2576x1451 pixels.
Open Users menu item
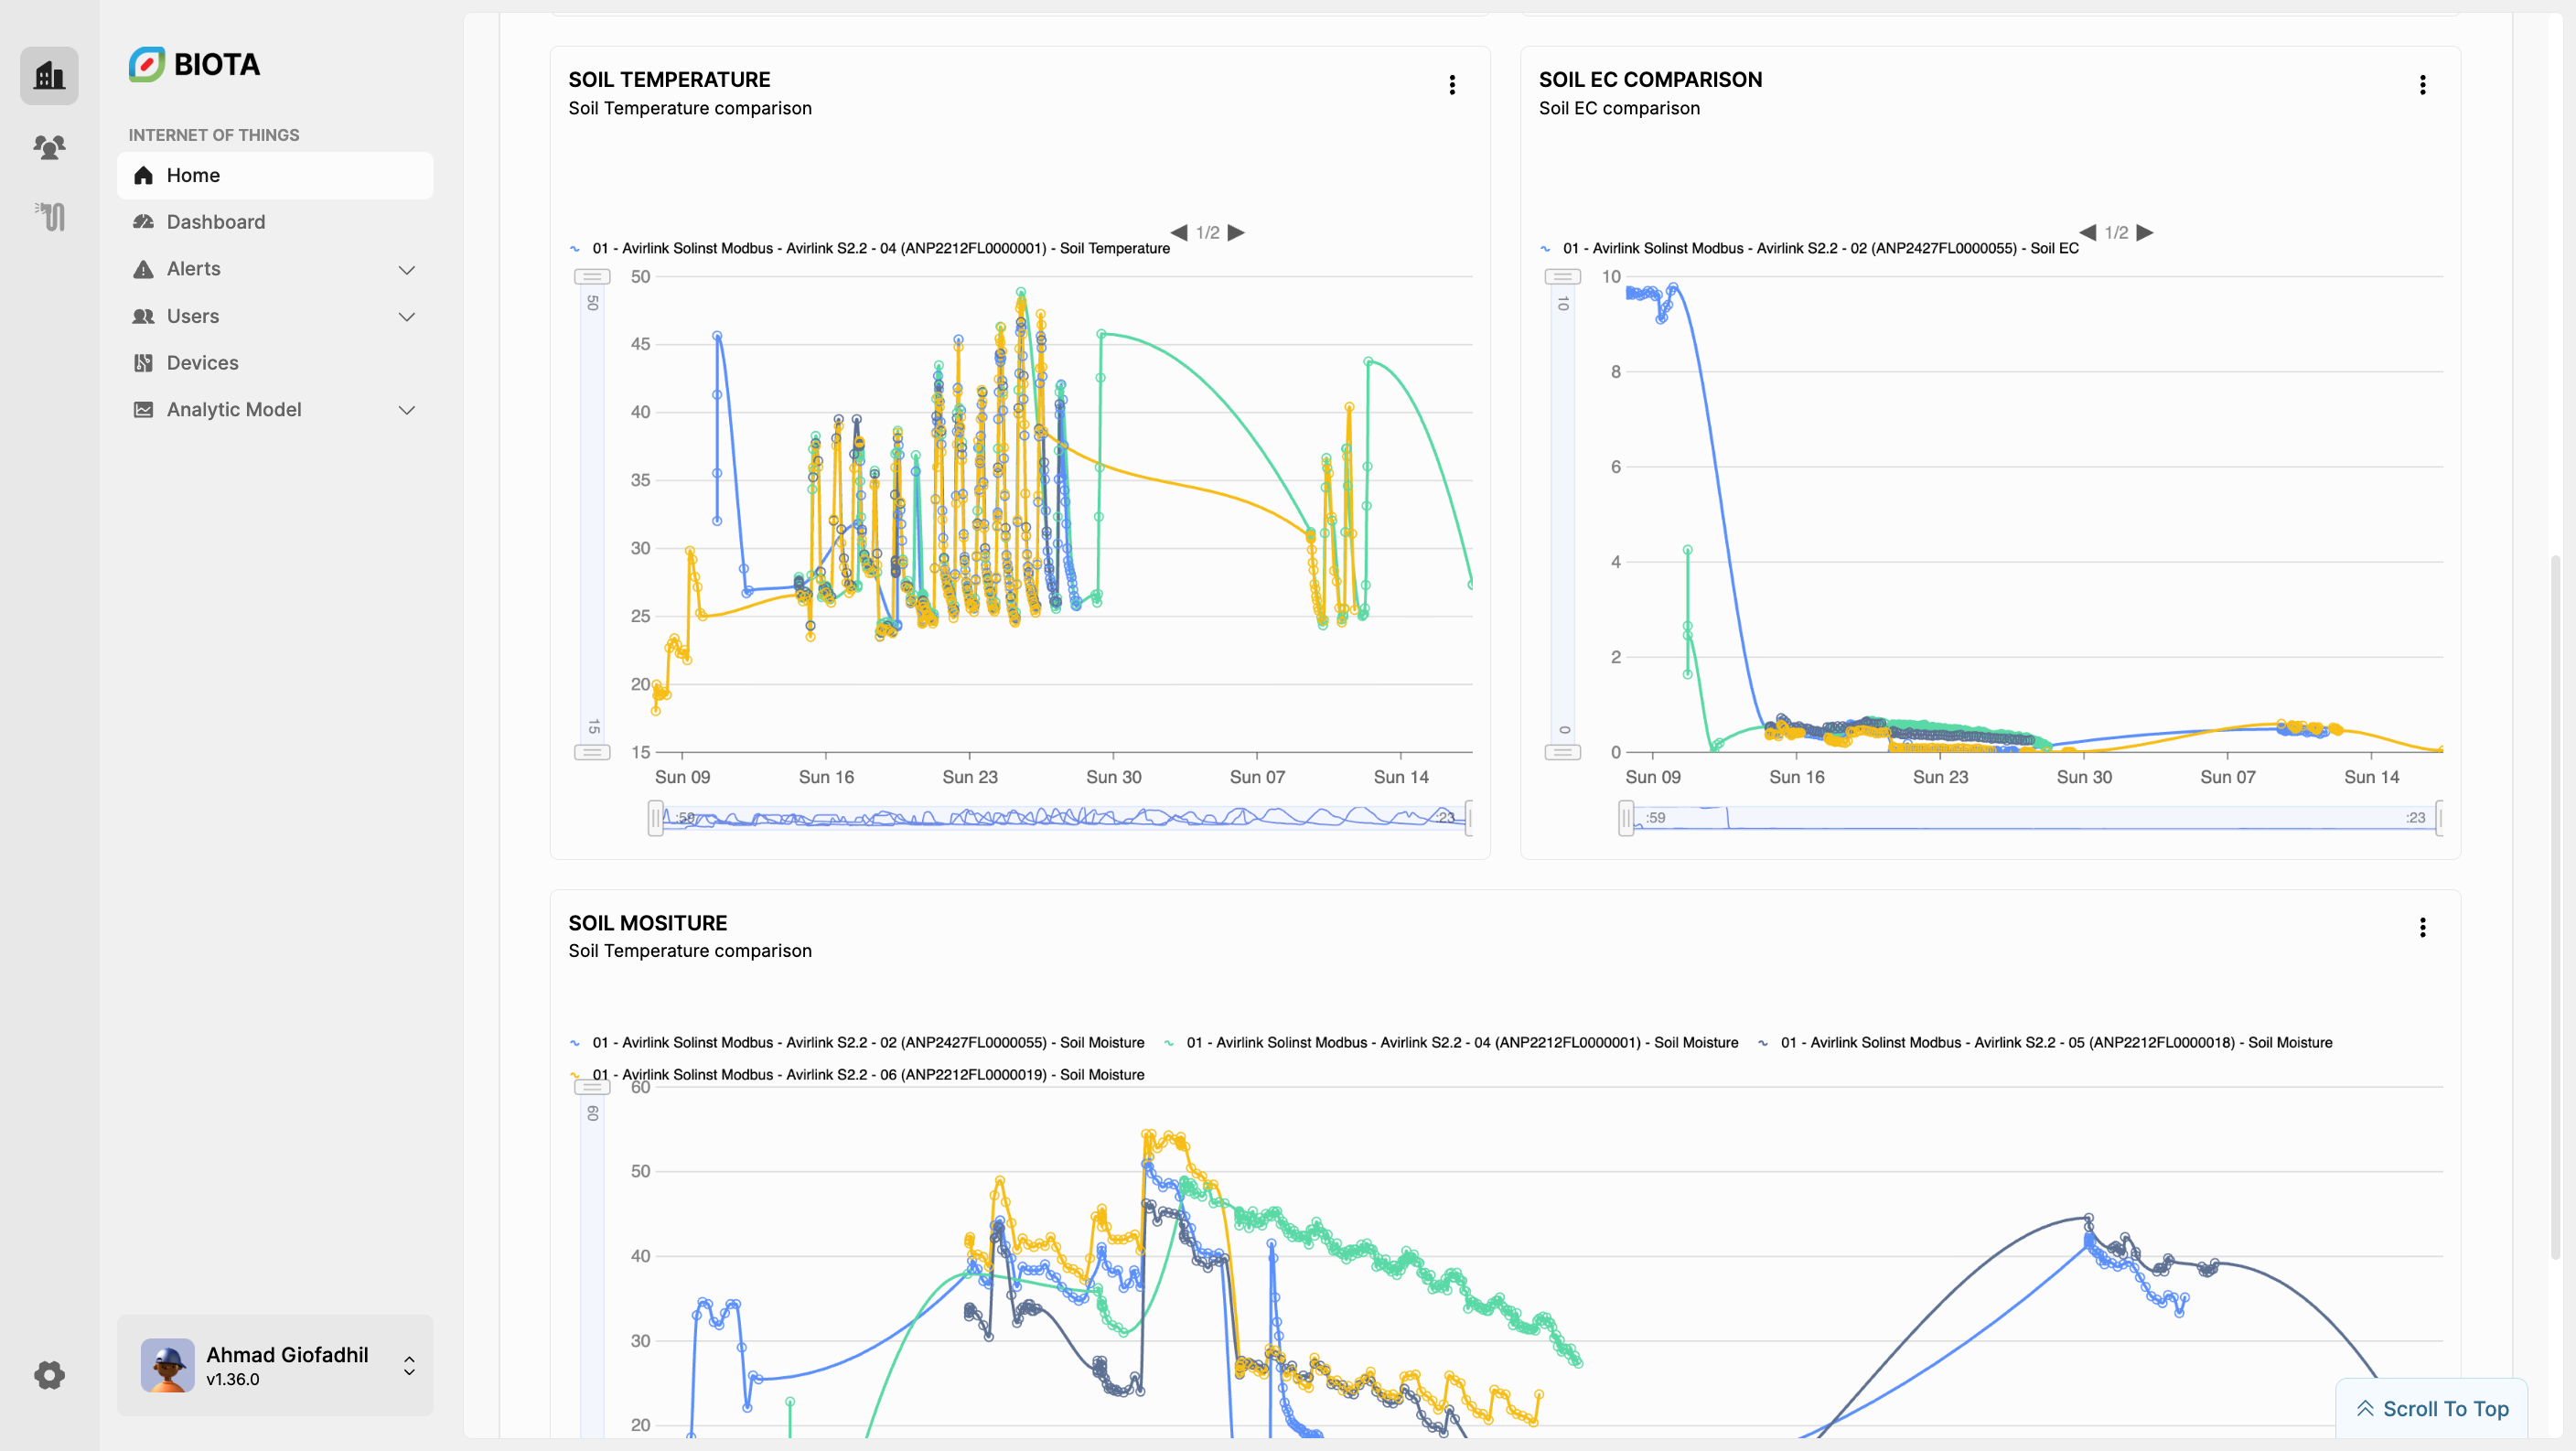tap(275, 316)
